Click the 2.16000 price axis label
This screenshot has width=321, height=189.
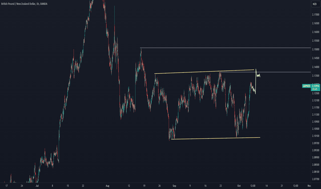pos(315,32)
